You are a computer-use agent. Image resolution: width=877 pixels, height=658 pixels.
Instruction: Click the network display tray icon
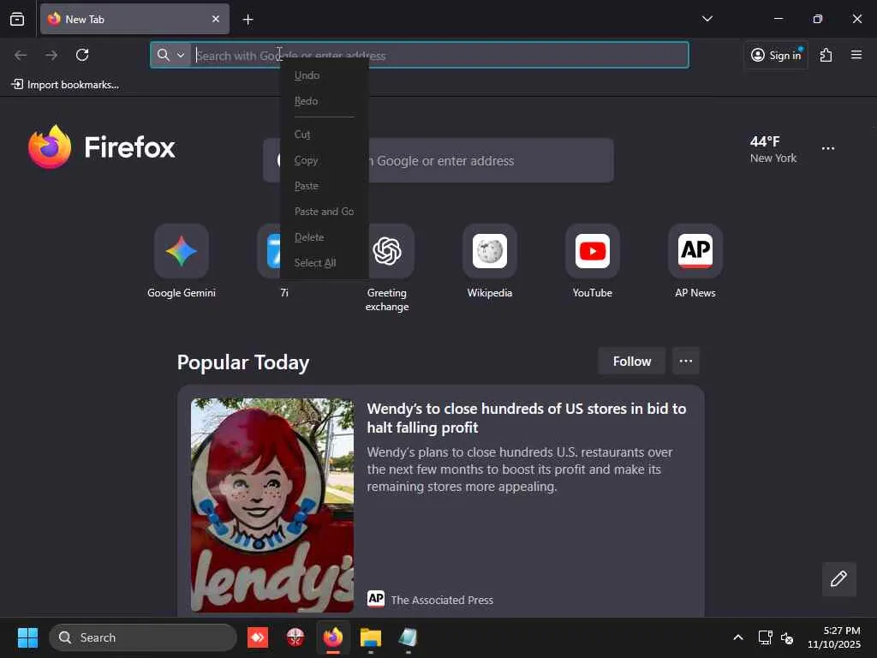pos(765,637)
